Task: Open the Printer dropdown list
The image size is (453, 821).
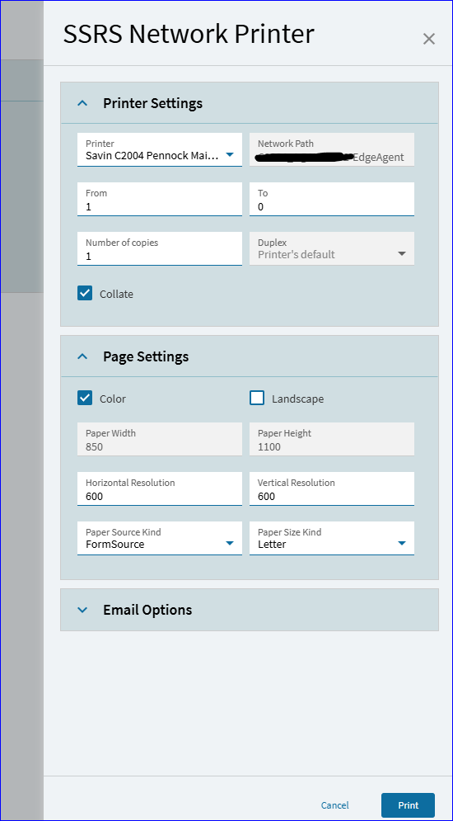Action: pos(229,155)
